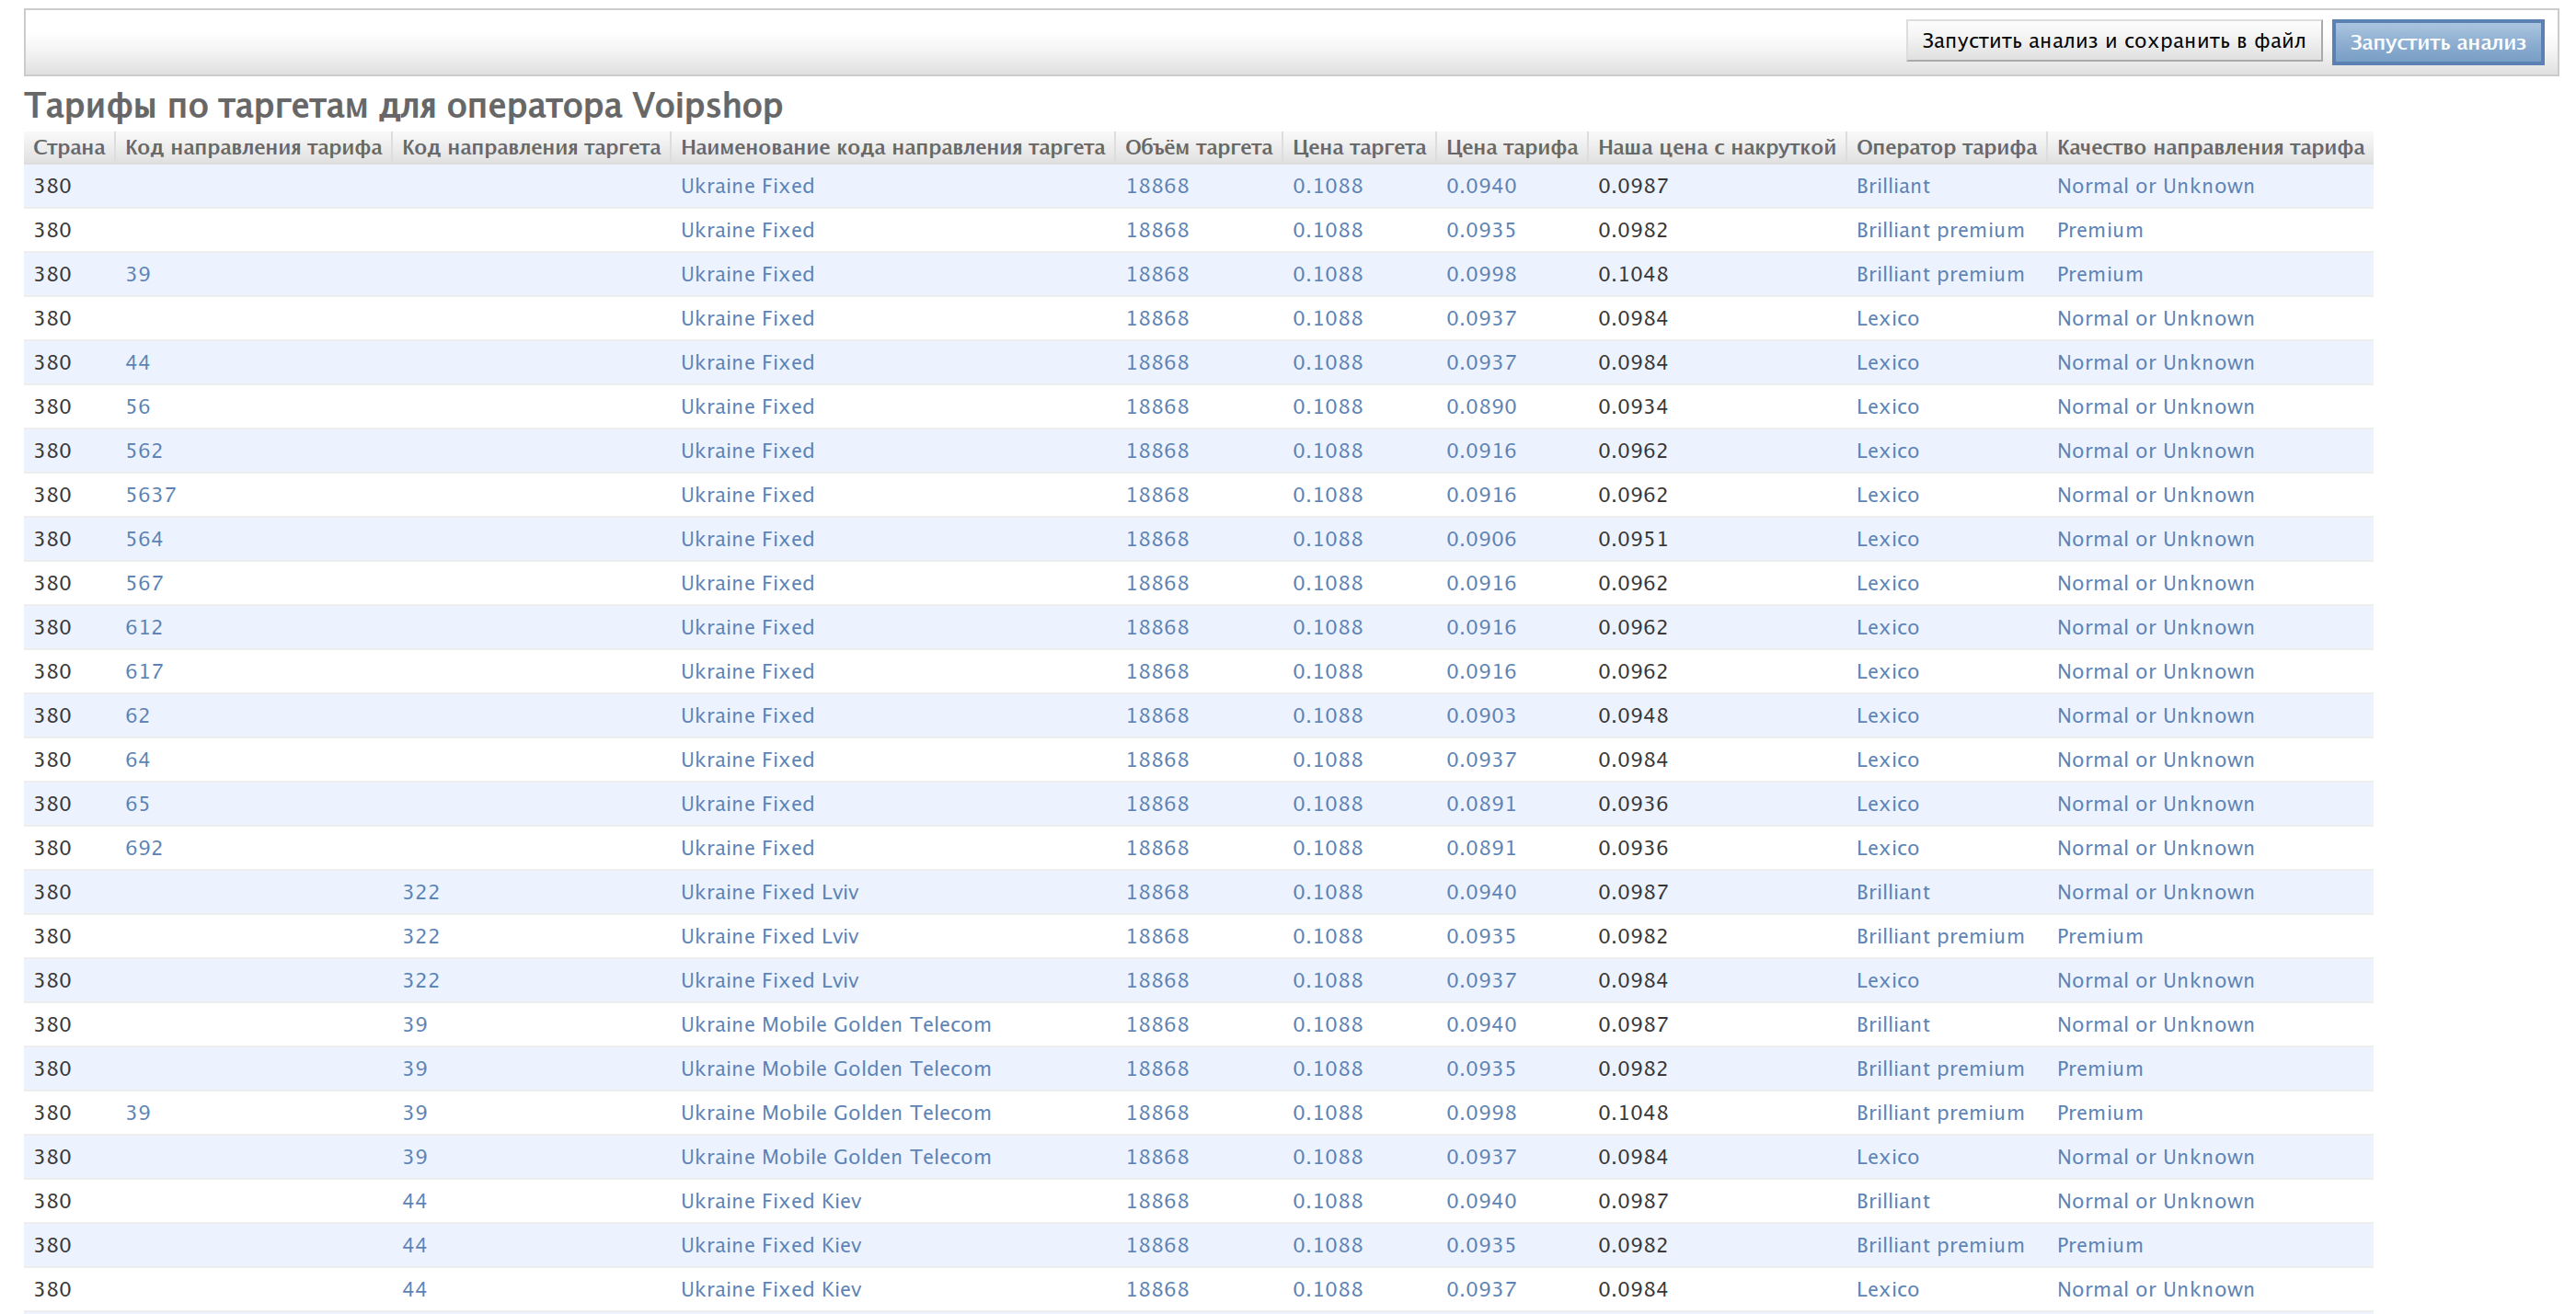Click the tariff price 0.0906
2576x1314 pixels.
(x=1481, y=539)
